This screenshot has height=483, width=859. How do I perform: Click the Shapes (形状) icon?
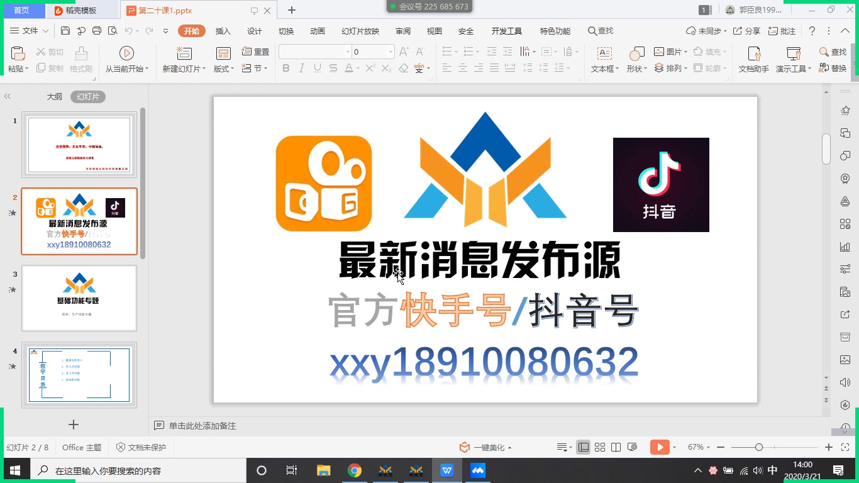[x=636, y=53]
